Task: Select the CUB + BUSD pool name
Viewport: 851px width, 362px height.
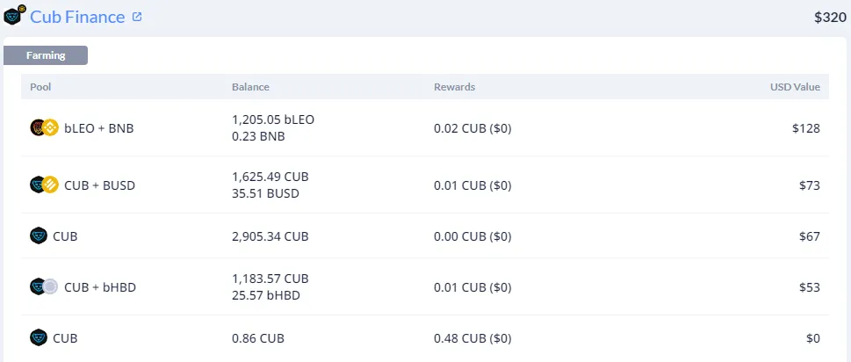Action: [x=99, y=185]
